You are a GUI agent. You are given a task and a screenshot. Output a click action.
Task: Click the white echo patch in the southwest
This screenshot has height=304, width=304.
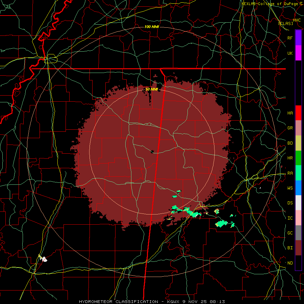pos(44,259)
